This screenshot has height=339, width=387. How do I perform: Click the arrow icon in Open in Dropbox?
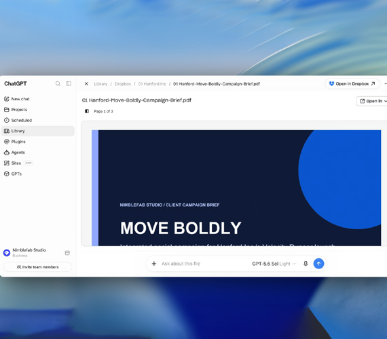tap(373, 84)
